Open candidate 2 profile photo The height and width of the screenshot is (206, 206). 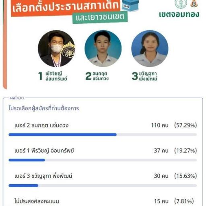pos(103,48)
